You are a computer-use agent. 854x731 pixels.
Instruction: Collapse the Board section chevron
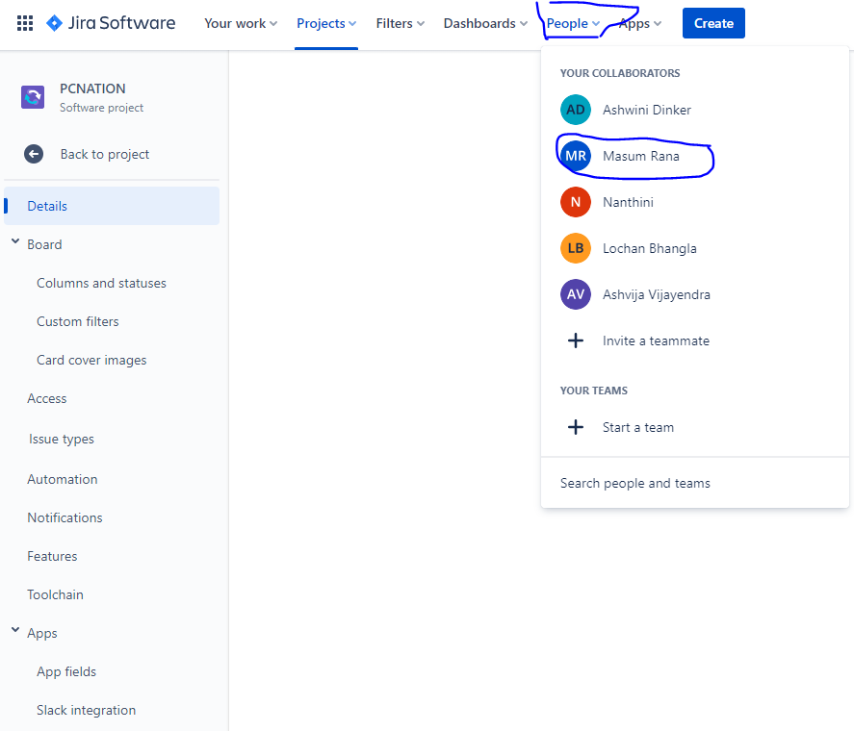point(15,241)
